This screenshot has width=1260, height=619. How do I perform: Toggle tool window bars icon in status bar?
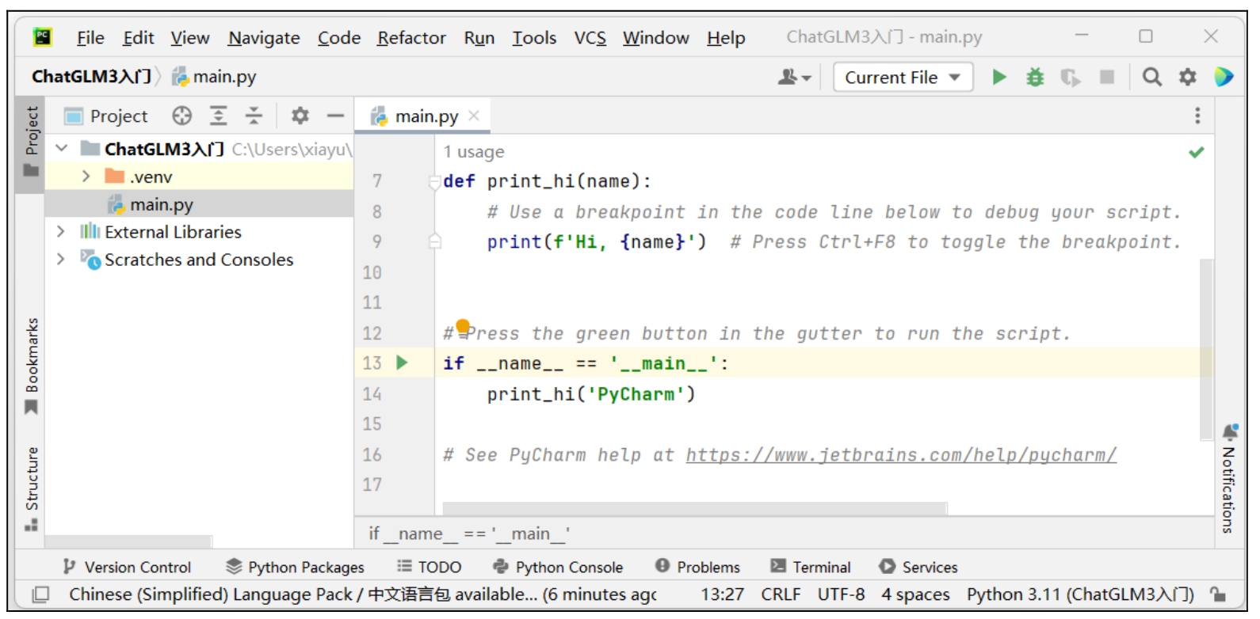(x=40, y=594)
